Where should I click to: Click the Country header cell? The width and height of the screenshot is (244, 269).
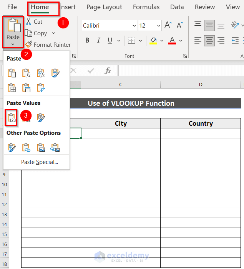[x=201, y=123]
